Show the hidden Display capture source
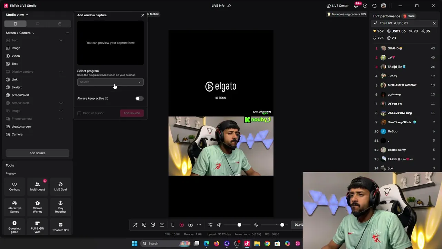 click(x=61, y=72)
